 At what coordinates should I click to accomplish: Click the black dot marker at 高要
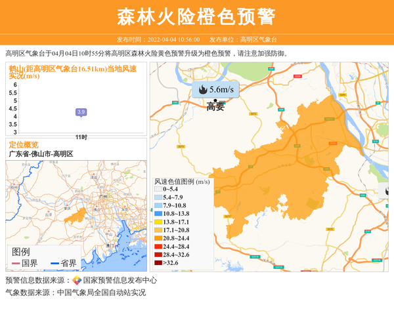[x=215, y=100]
